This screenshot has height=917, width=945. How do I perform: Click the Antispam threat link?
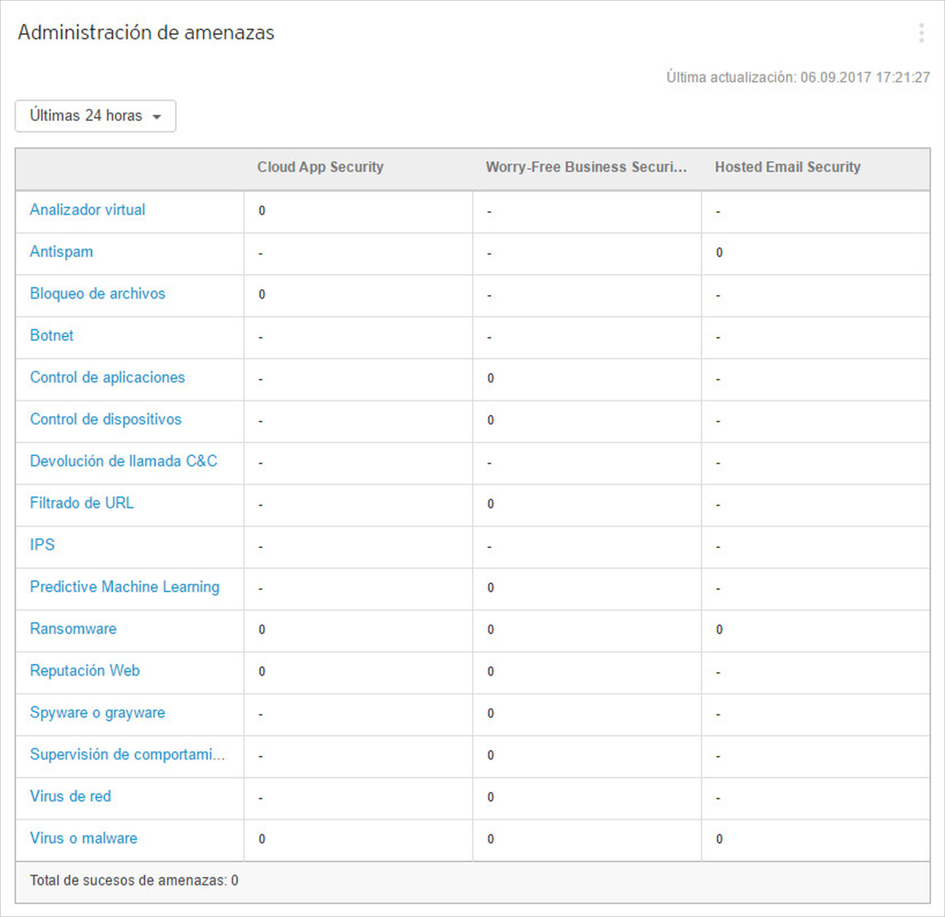pyautogui.click(x=61, y=252)
